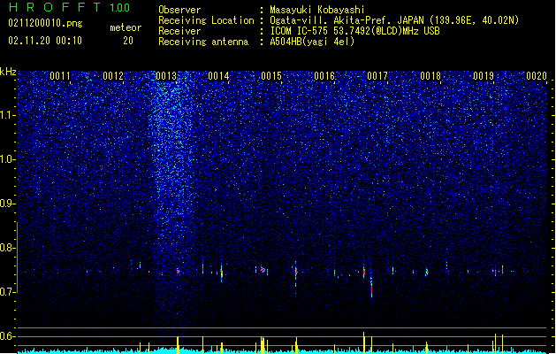Click the 1.0 kHz axis label
The width and height of the screenshot is (556, 354).
[8, 159]
